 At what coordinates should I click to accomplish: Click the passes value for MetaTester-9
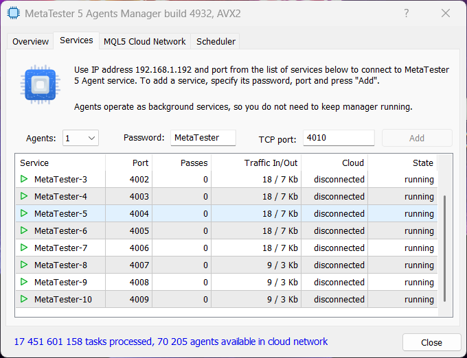click(x=205, y=282)
